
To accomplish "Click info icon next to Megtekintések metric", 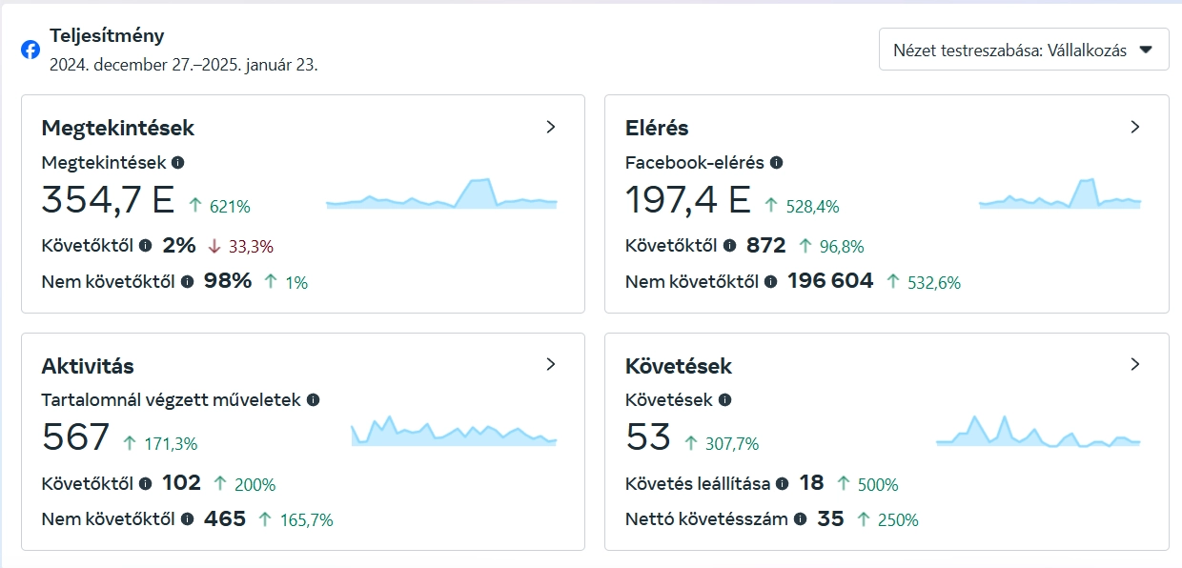I will coord(178,163).
